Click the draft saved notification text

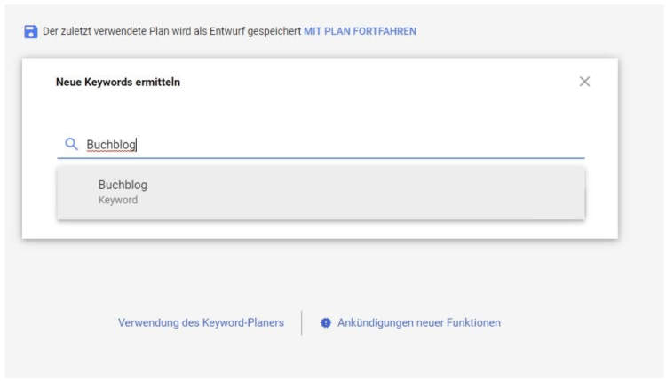pos(171,31)
